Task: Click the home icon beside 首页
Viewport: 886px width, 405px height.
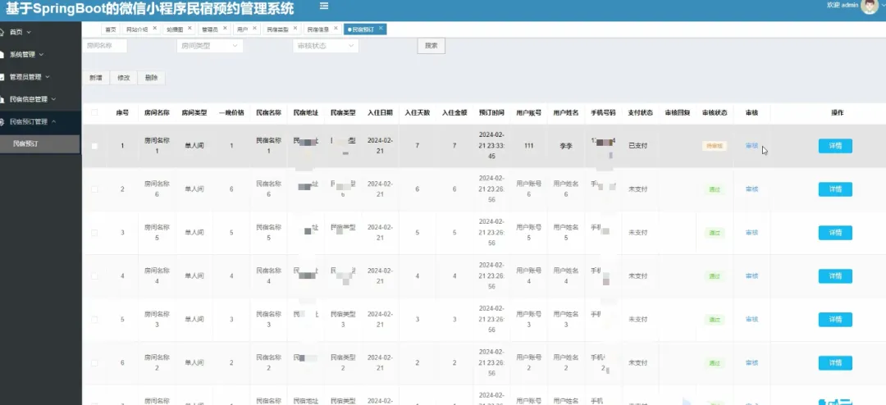Action: pos(2,32)
